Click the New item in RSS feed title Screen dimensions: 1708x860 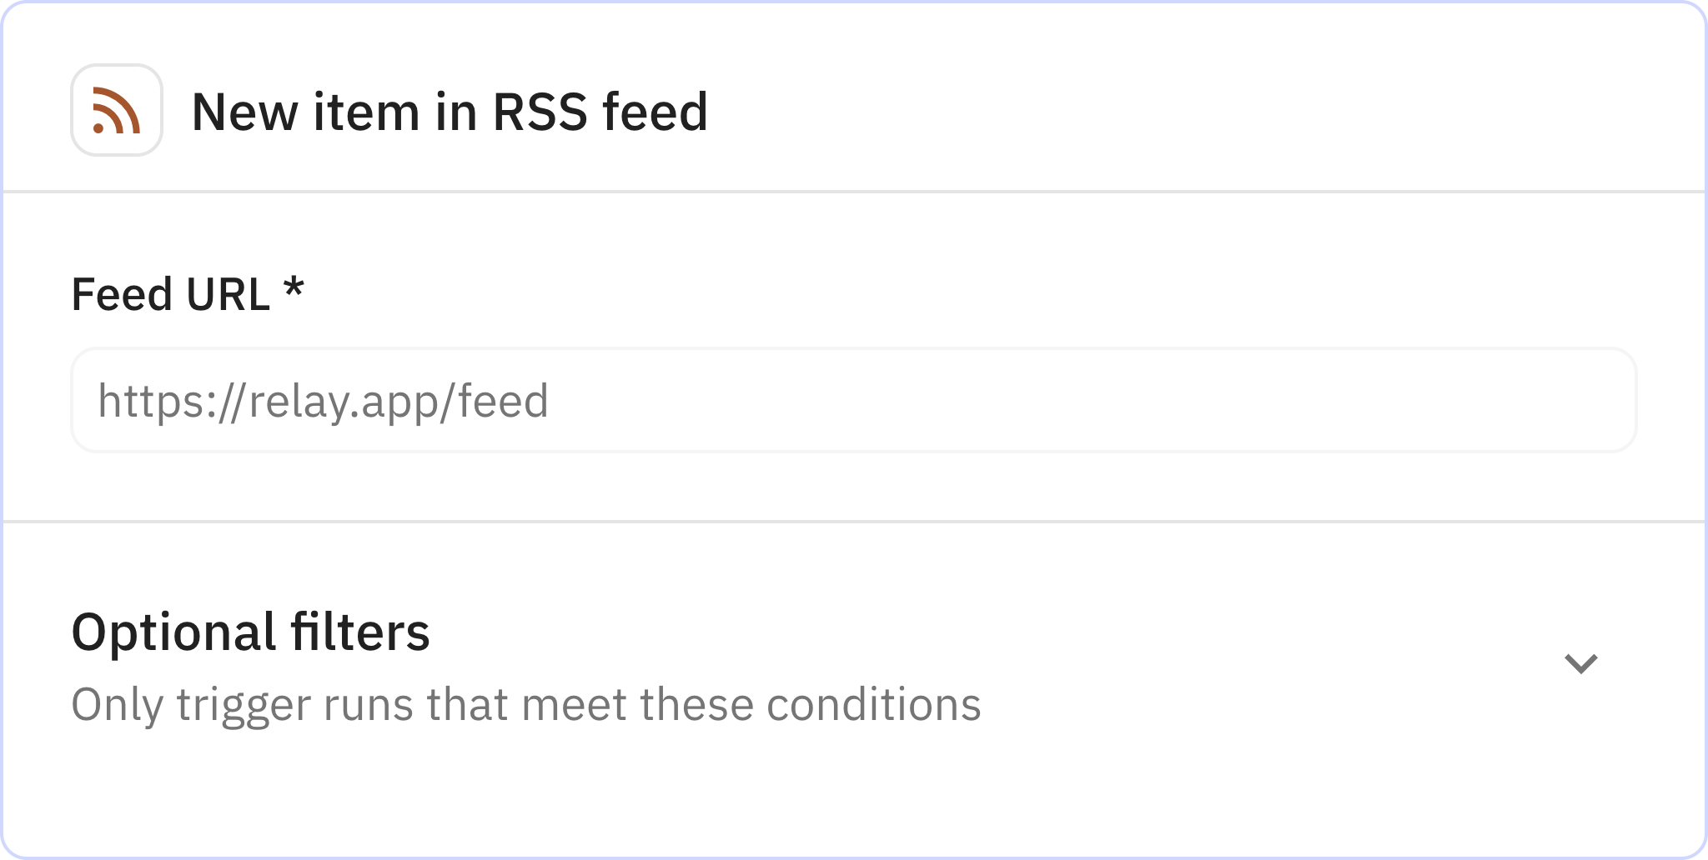[x=450, y=112]
